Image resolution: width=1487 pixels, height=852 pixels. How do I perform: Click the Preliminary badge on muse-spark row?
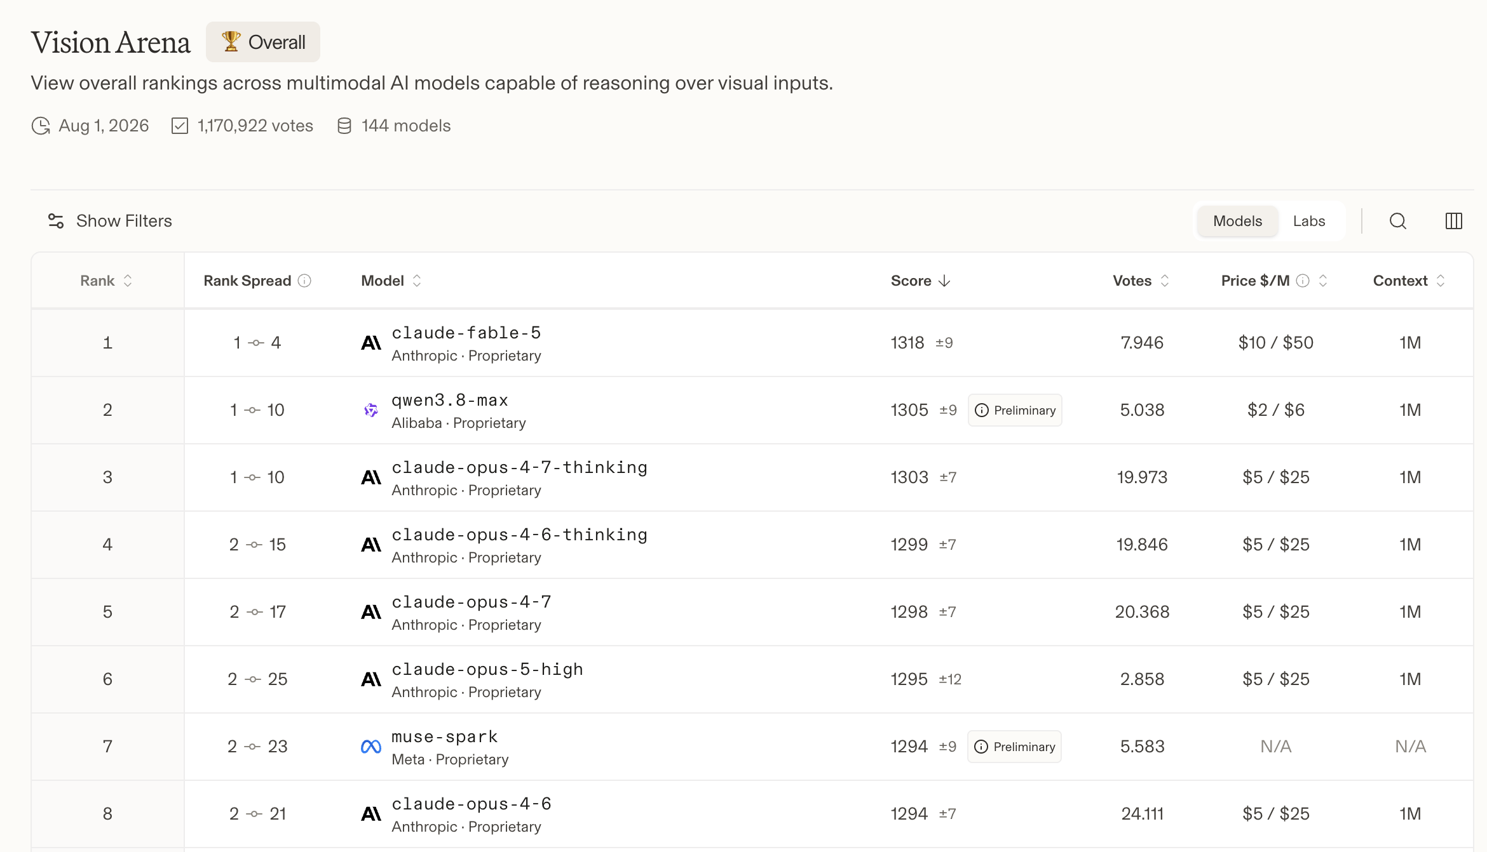coord(1015,747)
